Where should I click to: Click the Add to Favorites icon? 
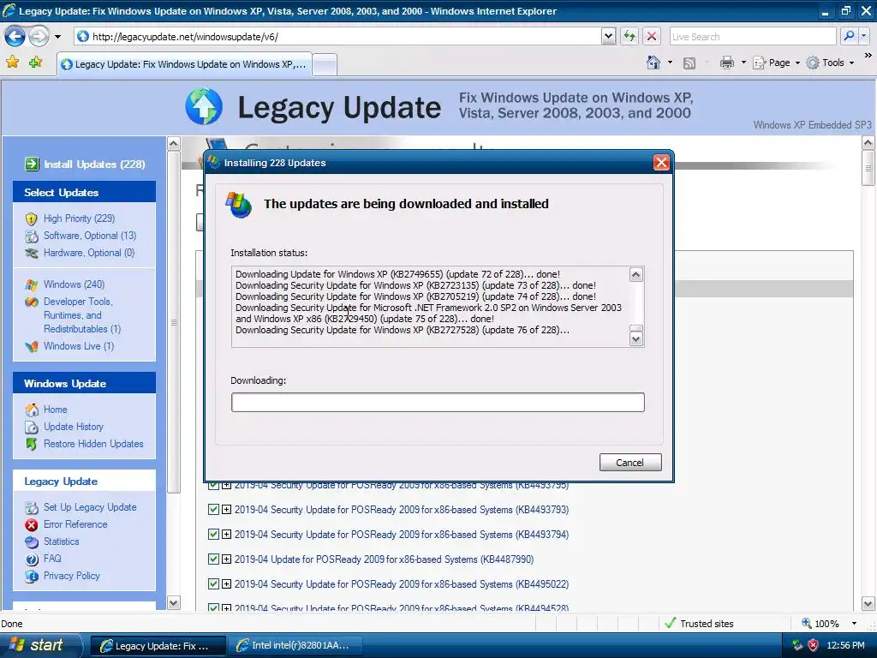[36, 62]
